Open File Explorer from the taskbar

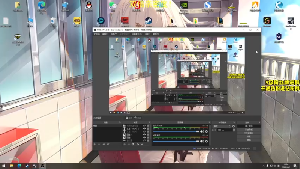tap(12, 166)
